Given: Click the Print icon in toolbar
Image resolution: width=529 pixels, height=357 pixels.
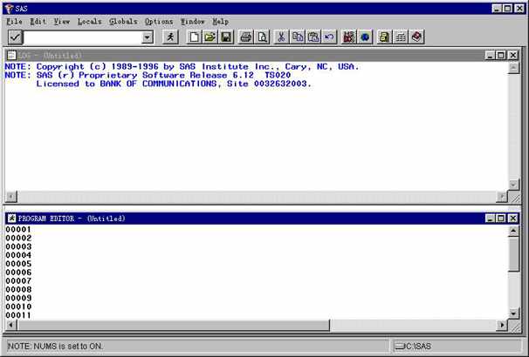Looking at the screenshot, I should pos(246,37).
